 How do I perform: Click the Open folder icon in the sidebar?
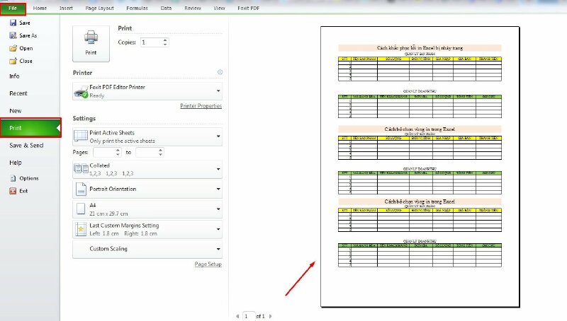point(13,48)
